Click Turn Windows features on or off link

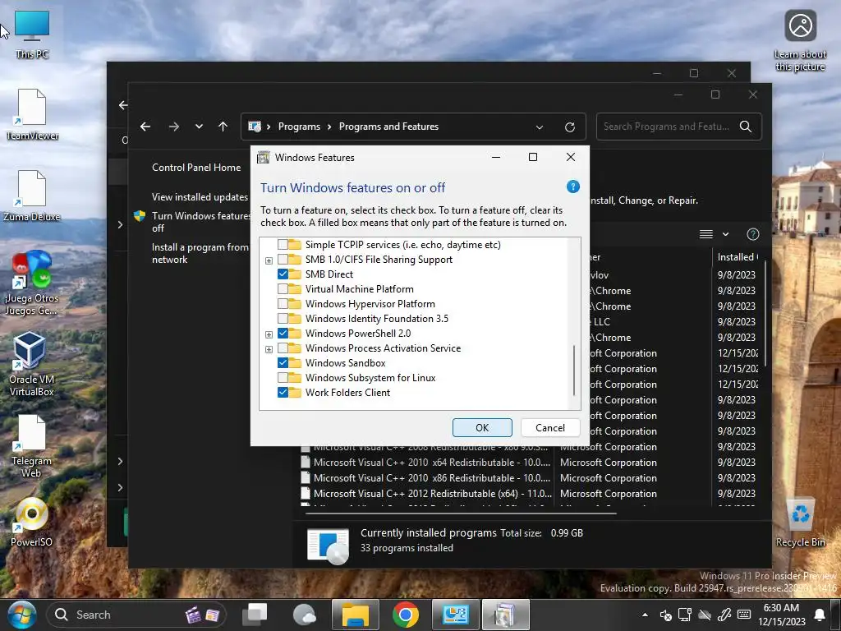(x=201, y=222)
